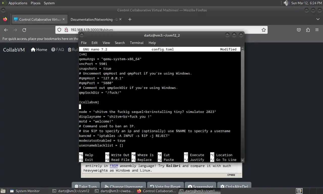Click the ^O Write Out shortcut label
This screenshot has width=323, height=194.
[117, 155]
